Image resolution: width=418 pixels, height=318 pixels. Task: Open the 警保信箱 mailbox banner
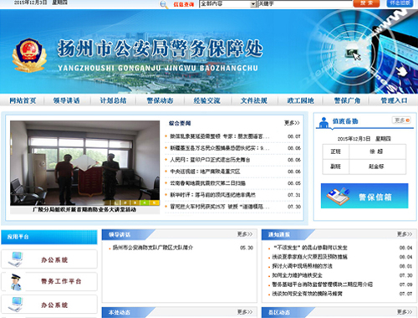364,196
